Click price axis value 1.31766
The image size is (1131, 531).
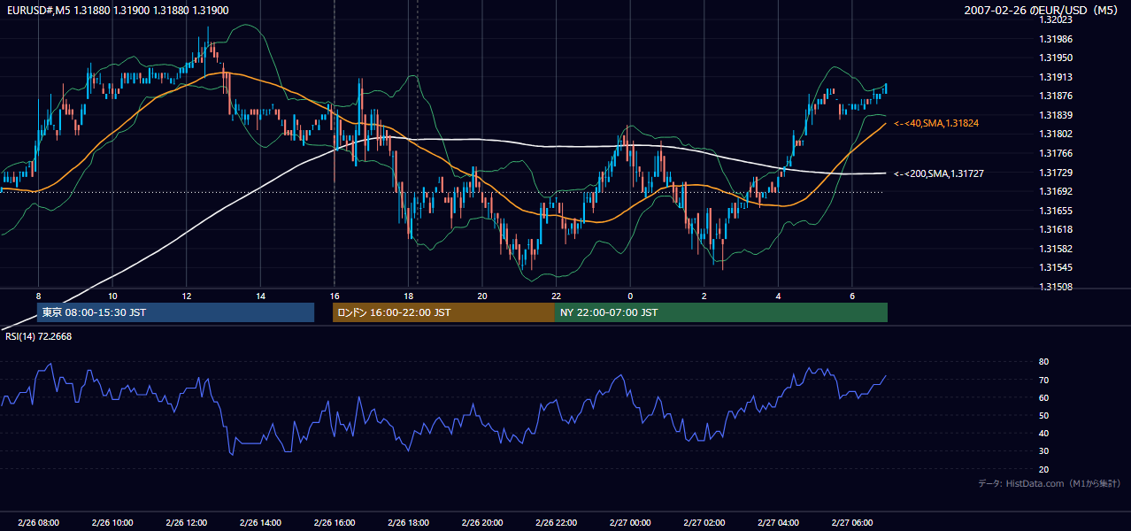click(1056, 153)
